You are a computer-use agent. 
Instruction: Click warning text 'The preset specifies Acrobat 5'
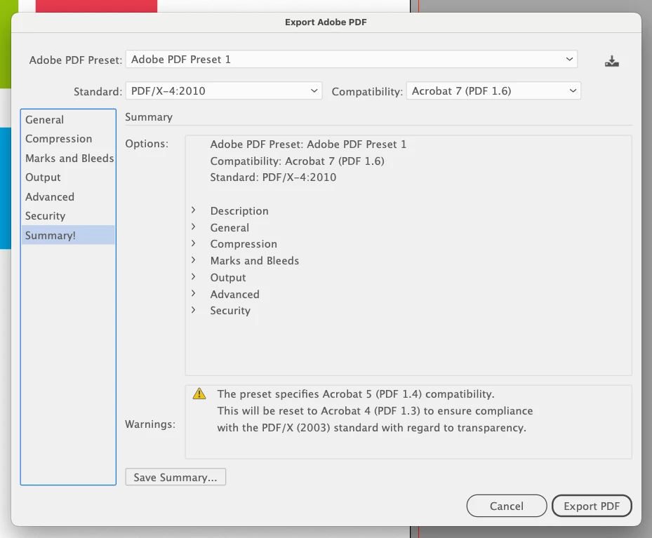point(356,394)
